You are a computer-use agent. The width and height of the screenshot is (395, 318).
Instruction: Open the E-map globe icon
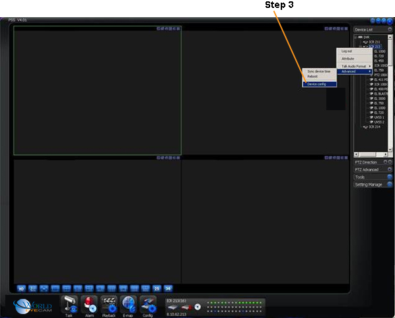129,304
